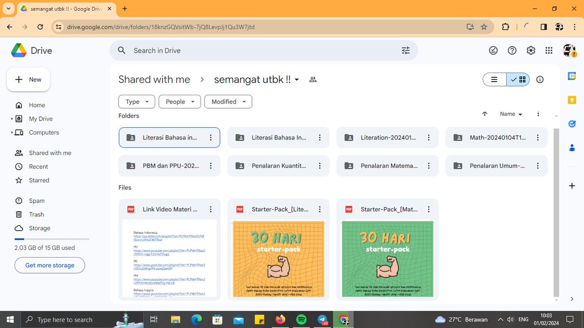Open Chrome tab search dropdown
584x328 pixels.
pyautogui.click(x=9, y=9)
